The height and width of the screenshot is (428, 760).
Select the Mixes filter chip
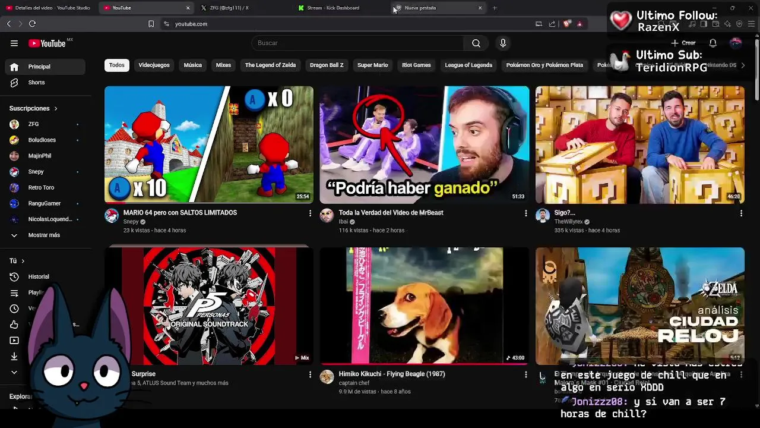[223, 65]
